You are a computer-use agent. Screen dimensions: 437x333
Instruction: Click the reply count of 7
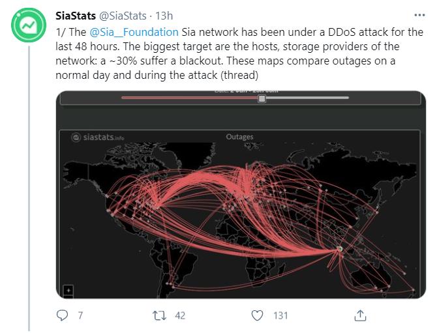80,315
